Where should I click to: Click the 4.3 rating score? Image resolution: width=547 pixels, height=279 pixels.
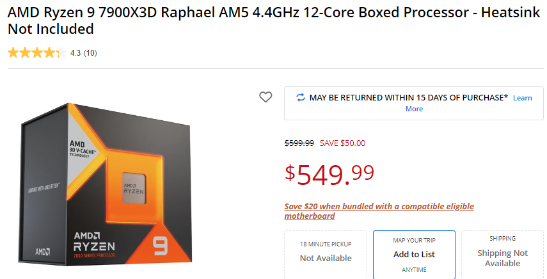(75, 53)
